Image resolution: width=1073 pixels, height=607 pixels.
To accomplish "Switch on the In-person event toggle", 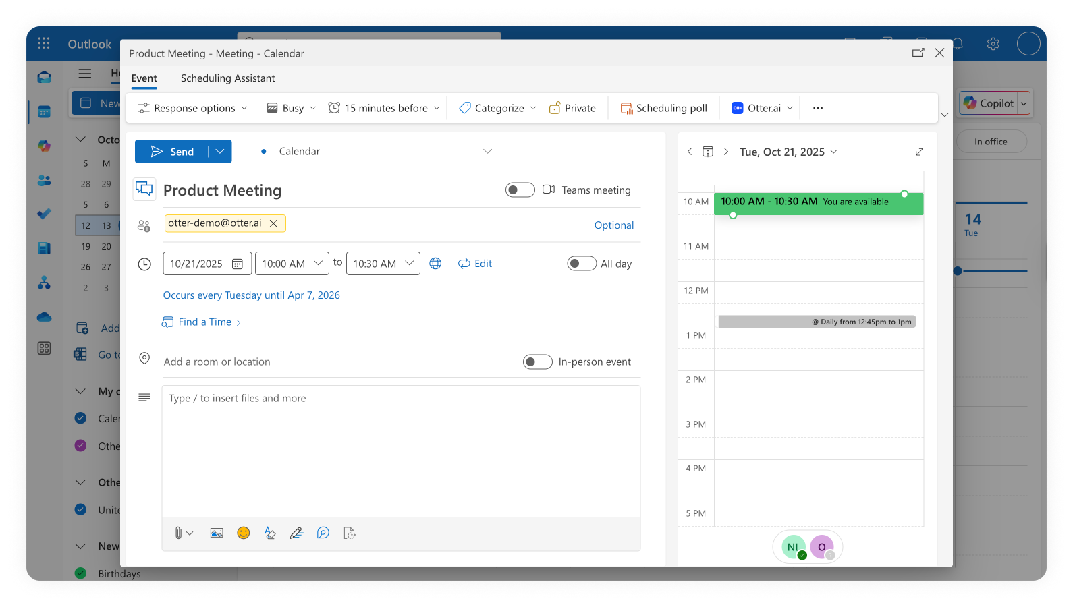I will coord(538,362).
